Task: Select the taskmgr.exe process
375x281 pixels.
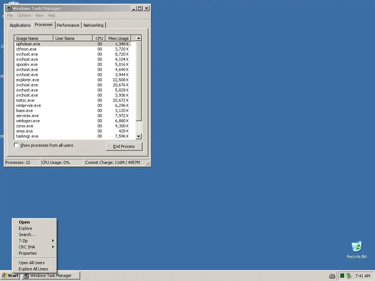Action: point(73,136)
